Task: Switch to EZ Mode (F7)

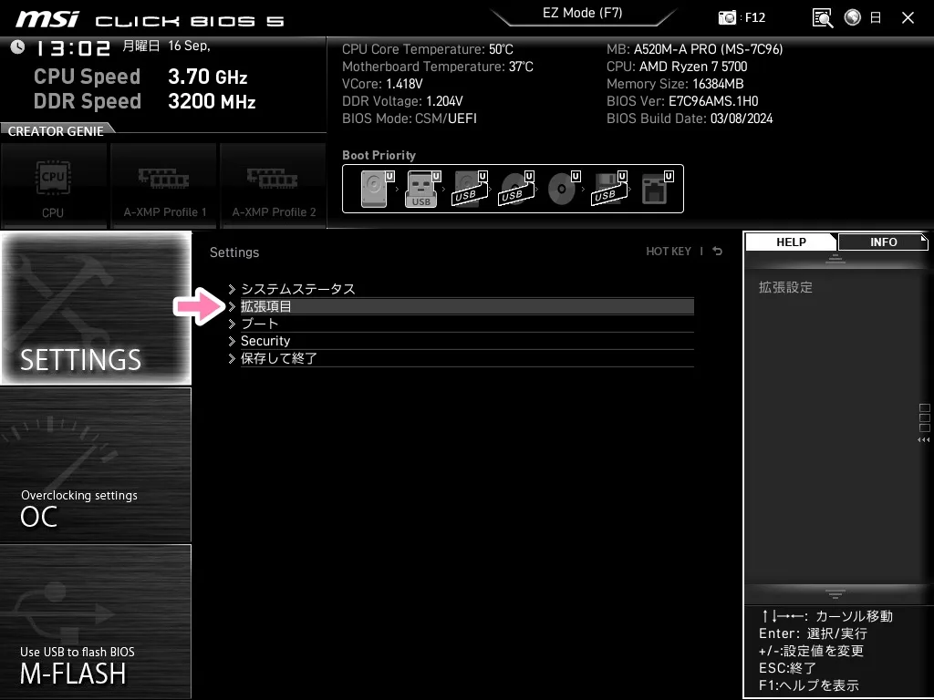Action: coord(584,13)
